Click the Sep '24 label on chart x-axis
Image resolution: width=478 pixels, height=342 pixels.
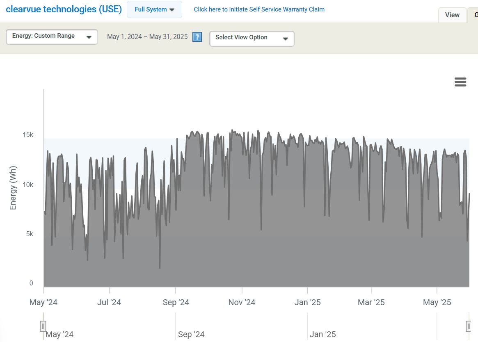[x=176, y=303]
